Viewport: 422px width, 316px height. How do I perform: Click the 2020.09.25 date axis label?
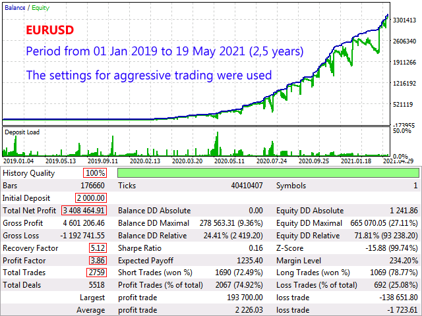coord(314,161)
